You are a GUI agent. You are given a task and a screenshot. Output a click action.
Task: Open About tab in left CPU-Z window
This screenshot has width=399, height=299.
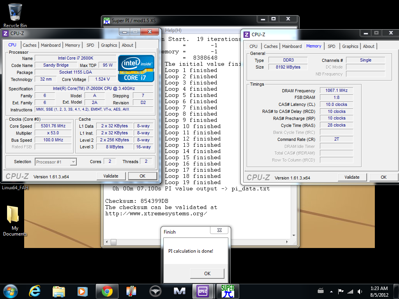click(127, 45)
